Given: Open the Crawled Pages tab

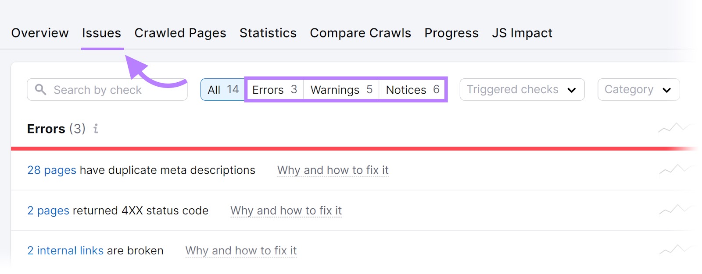Looking at the screenshot, I should tap(180, 33).
